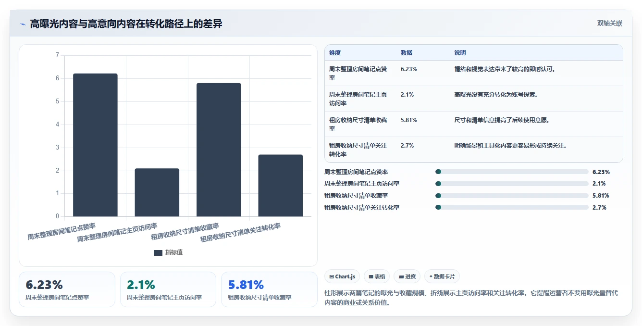The height and width of the screenshot is (326, 642).
Task: Click the 说明 column header
Action: [x=460, y=53]
